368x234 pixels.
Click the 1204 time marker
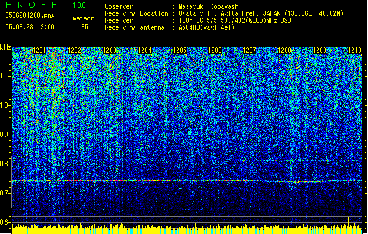click(145, 50)
